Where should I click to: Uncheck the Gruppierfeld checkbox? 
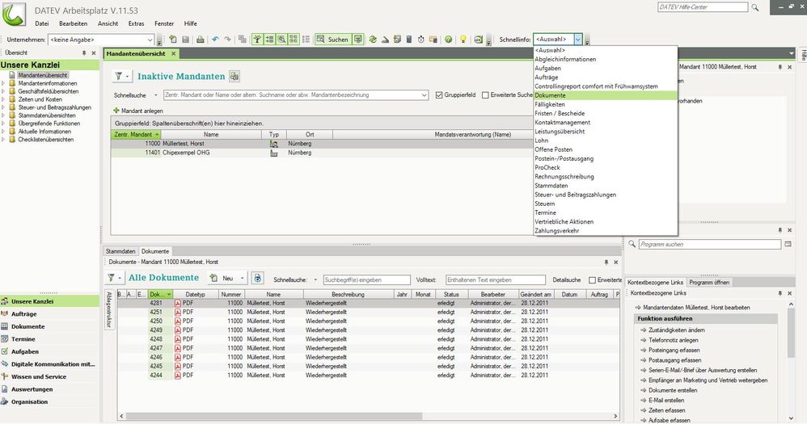[x=439, y=95]
